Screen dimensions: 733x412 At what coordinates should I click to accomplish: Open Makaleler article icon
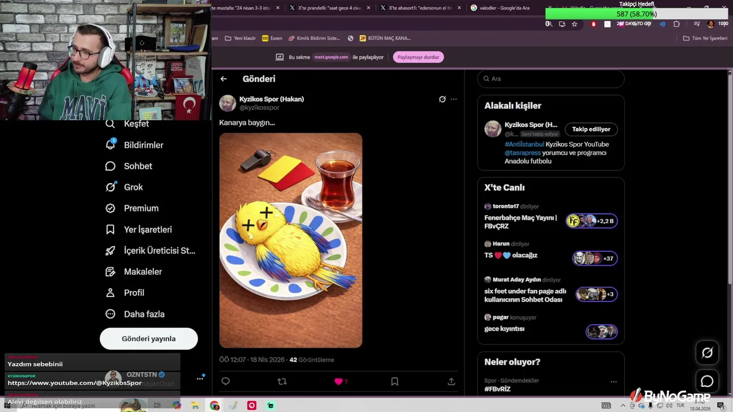(111, 272)
